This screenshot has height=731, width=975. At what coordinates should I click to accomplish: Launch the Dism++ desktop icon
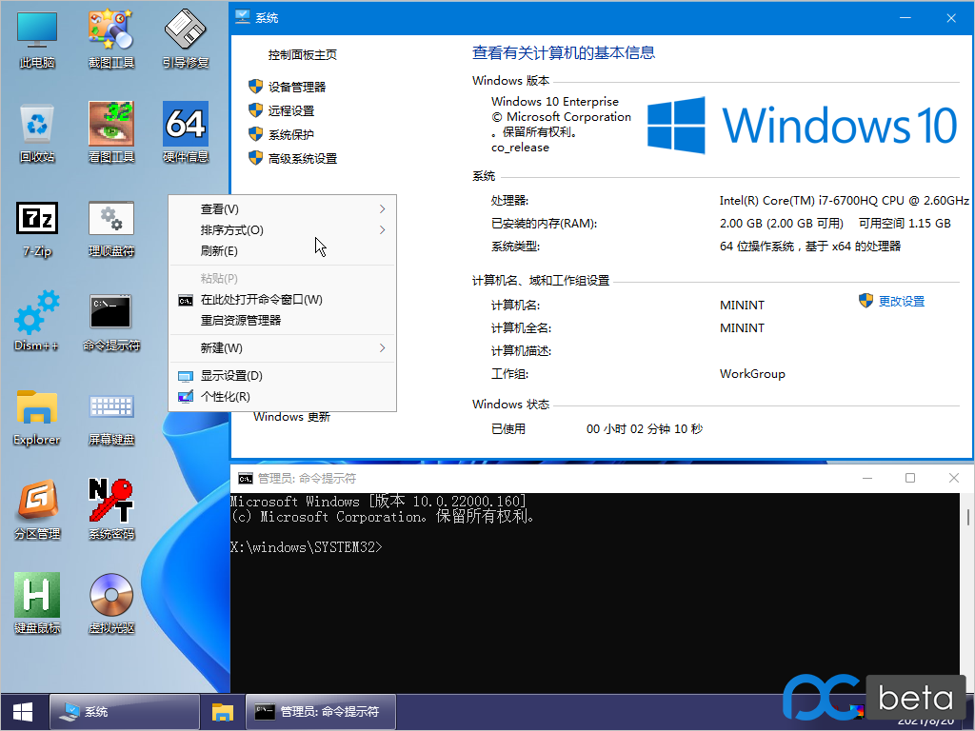[37, 322]
